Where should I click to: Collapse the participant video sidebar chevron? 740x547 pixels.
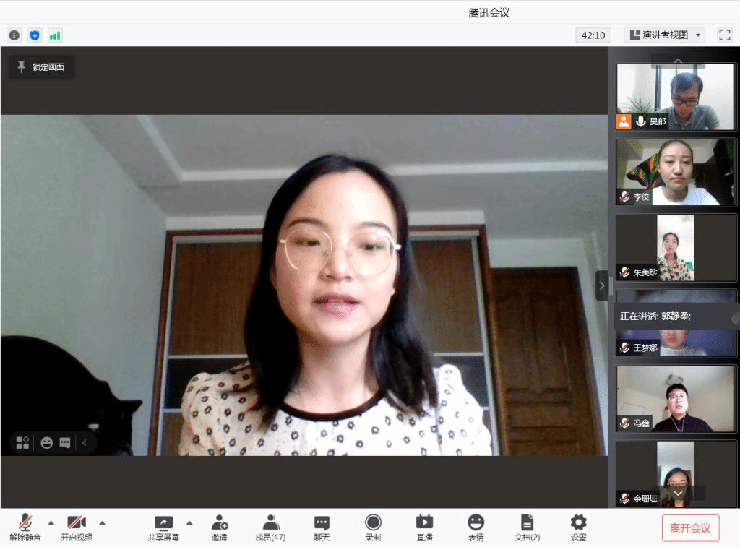(601, 285)
